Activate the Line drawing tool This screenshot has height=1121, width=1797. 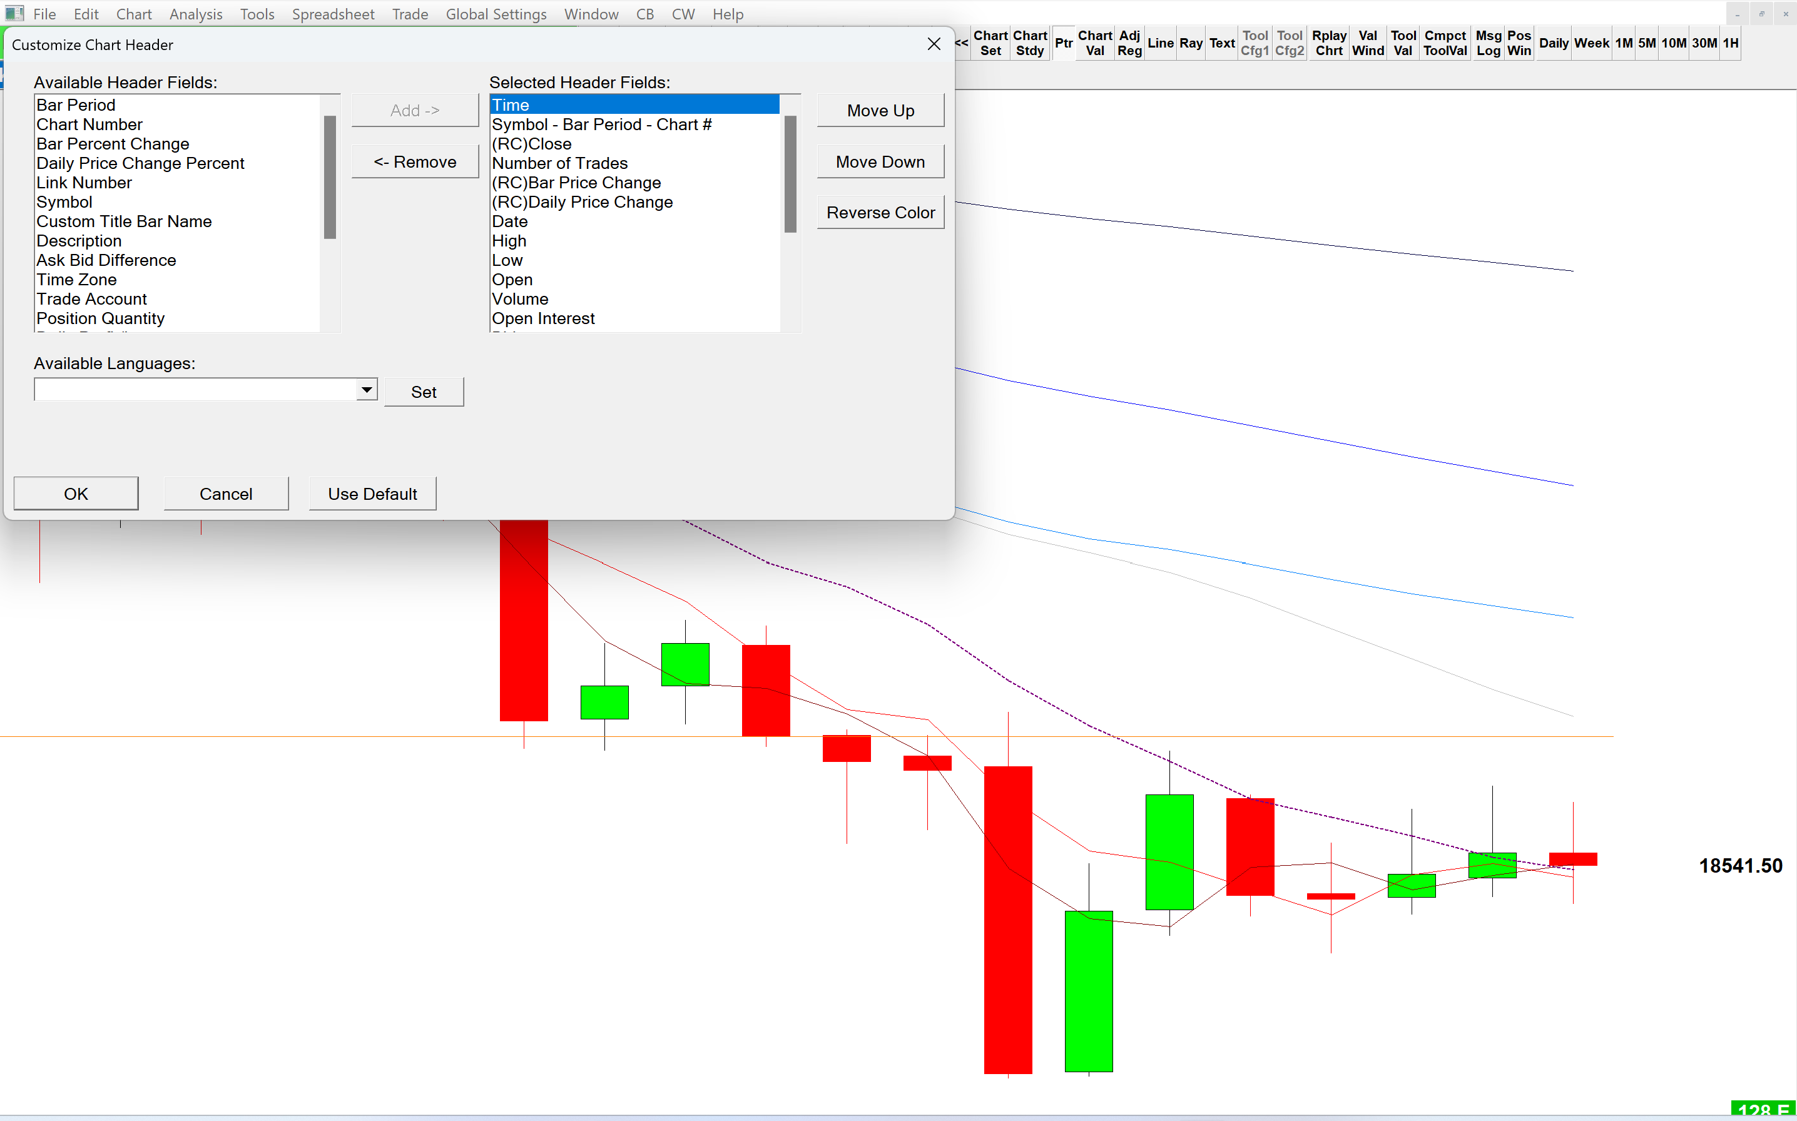click(x=1159, y=43)
